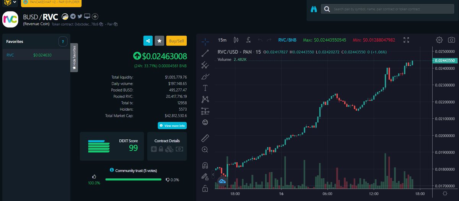
Task: Copy the token contract address
Action: tap(101, 24)
